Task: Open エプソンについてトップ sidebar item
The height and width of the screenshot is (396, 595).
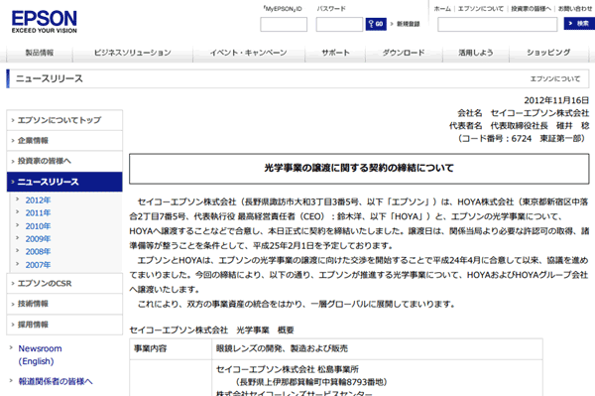Action: 64,120
